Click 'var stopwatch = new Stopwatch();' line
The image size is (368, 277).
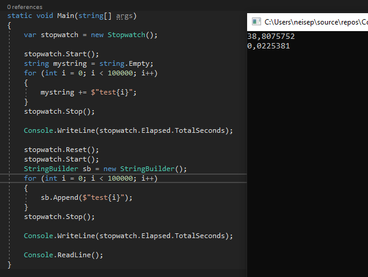point(90,35)
